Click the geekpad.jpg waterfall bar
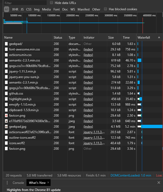The height and width of the screenshot is (192, 163). click(151, 127)
